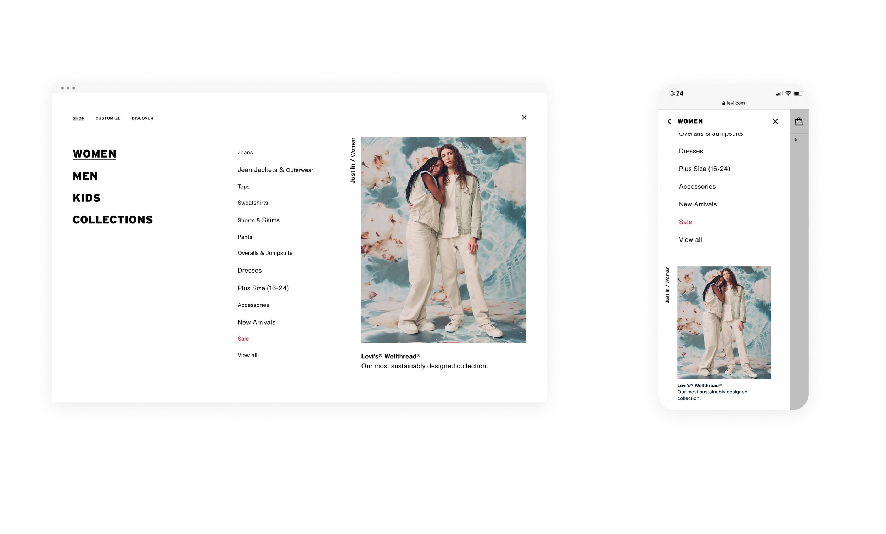The height and width of the screenshot is (534, 886).
Task: Click the lock icon beside levi.com
Action: click(x=723, y=103)
